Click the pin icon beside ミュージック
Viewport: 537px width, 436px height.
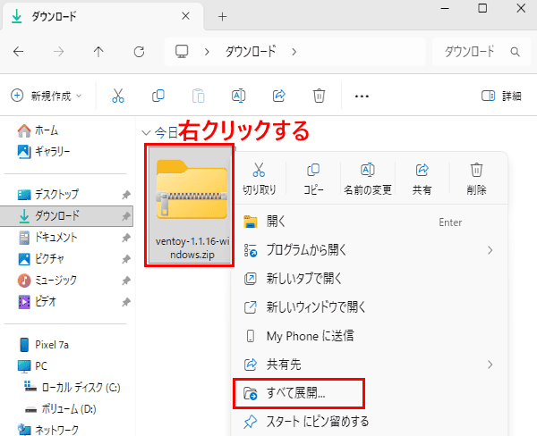click(126, 281)
